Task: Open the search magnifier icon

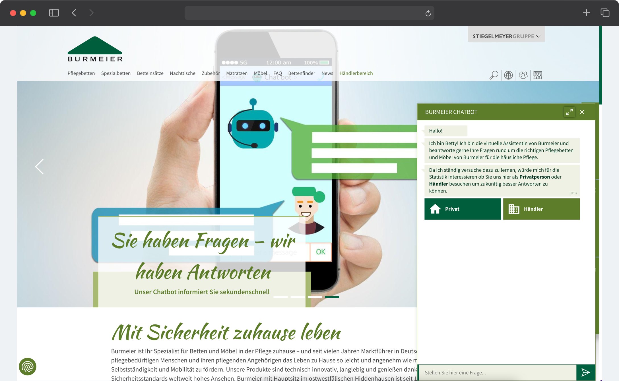Action: pyautogui.click(x=494, y=75)
